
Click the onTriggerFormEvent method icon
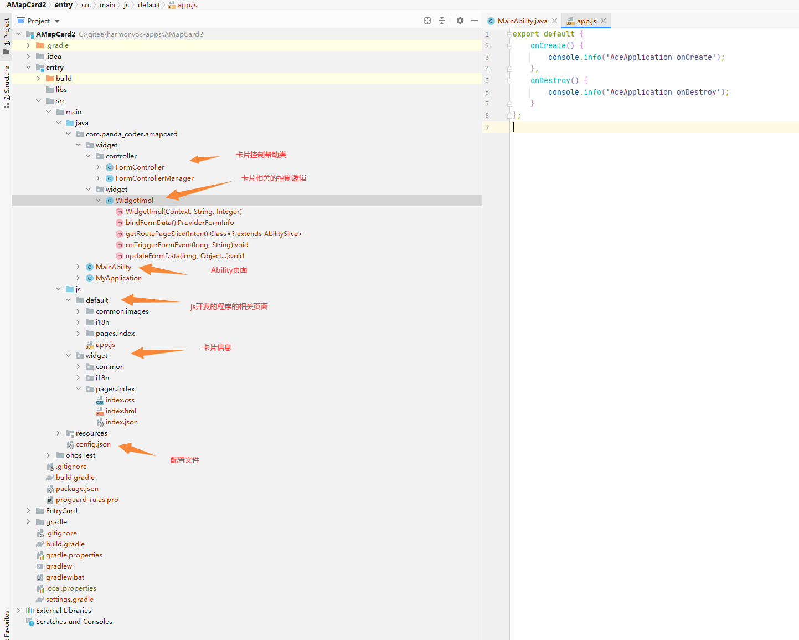point(120,245)
